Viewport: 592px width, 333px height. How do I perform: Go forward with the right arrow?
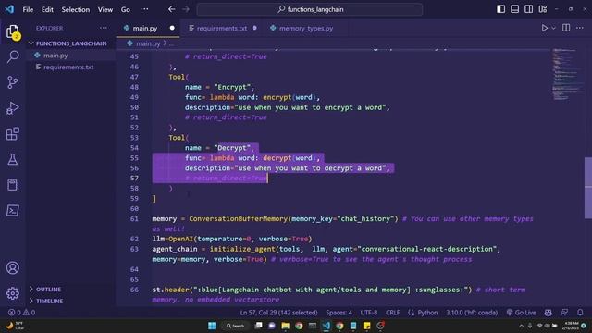(x=186, y=9)
